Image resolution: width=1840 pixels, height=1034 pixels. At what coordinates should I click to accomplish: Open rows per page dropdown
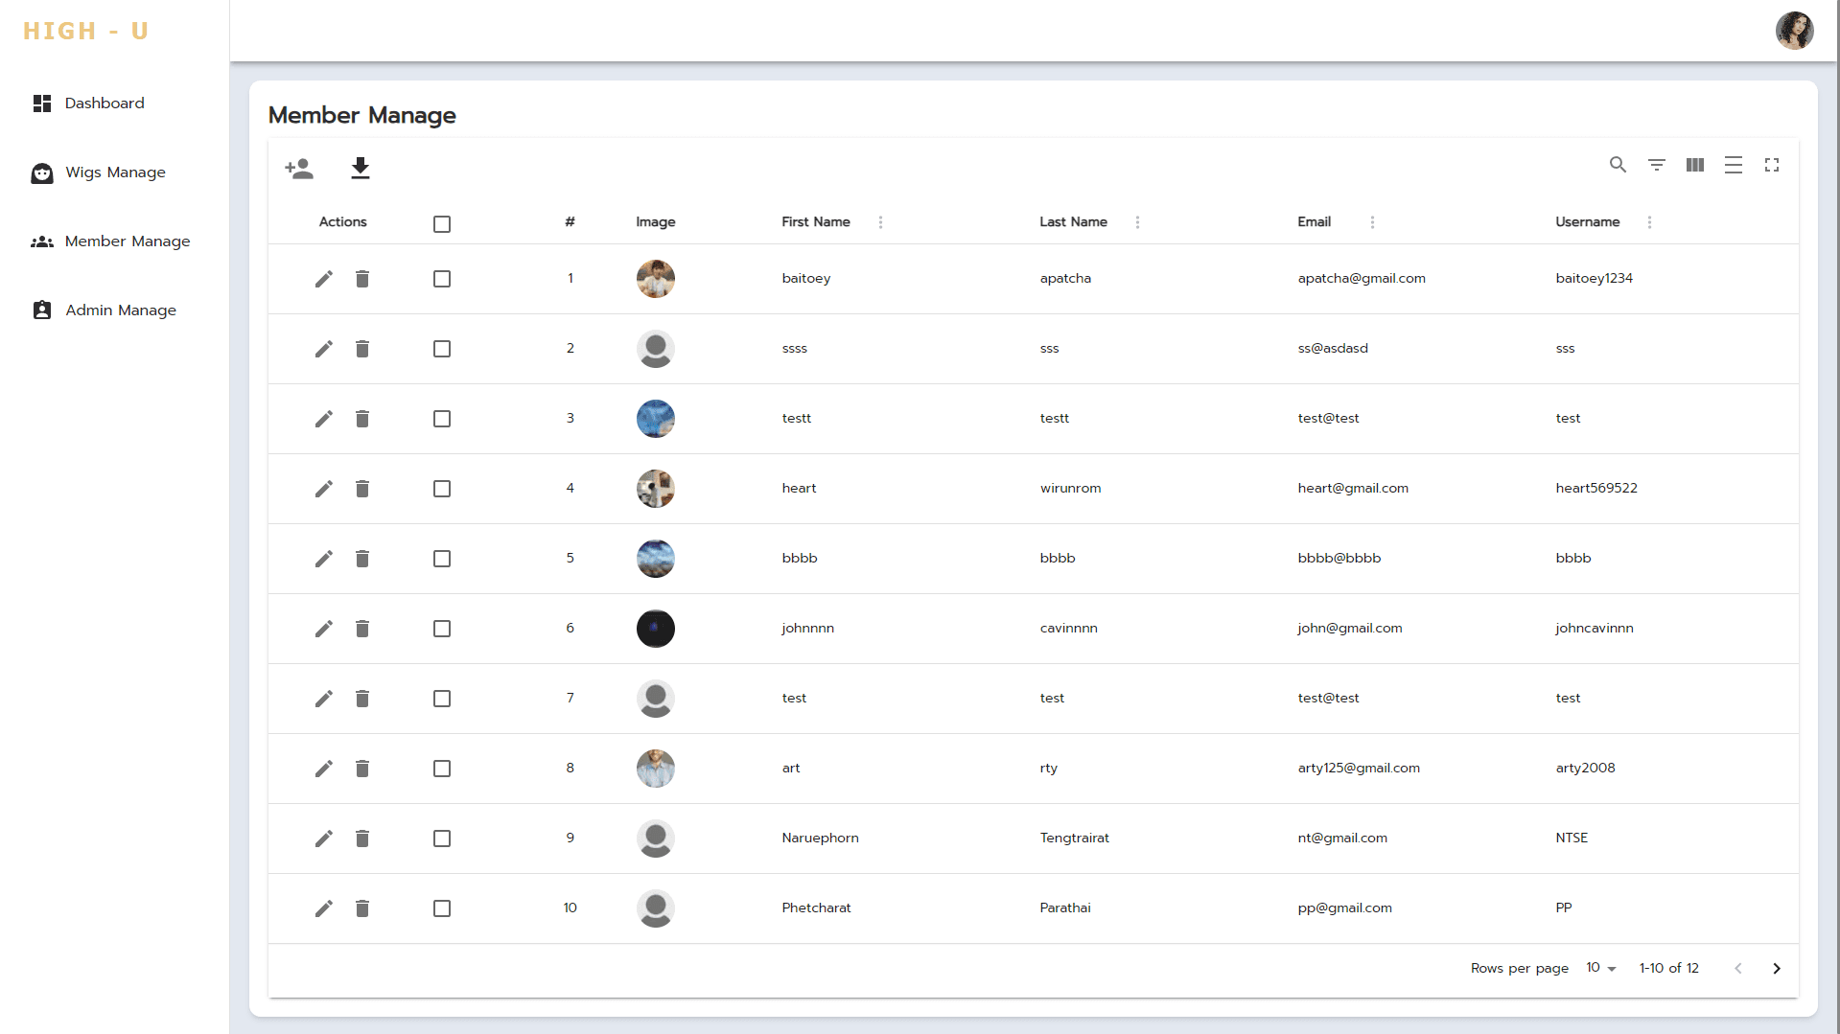coord(1600,968)
